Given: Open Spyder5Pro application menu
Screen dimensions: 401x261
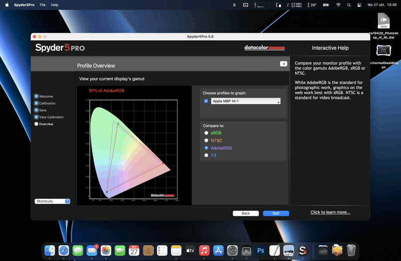Looking at the screenshot, I should pos(24,5).
